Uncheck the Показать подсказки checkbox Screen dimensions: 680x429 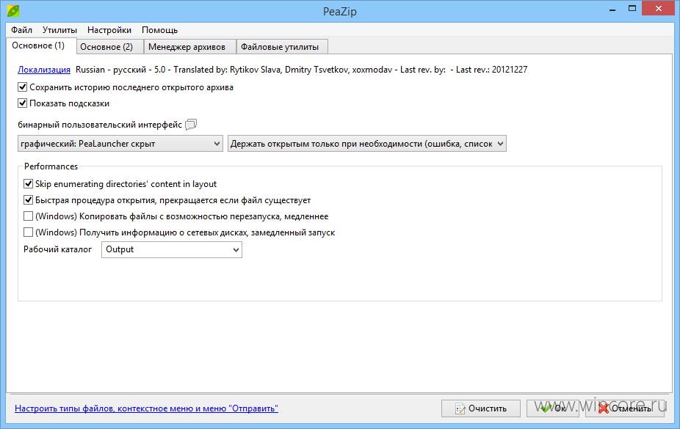[23, 103]
